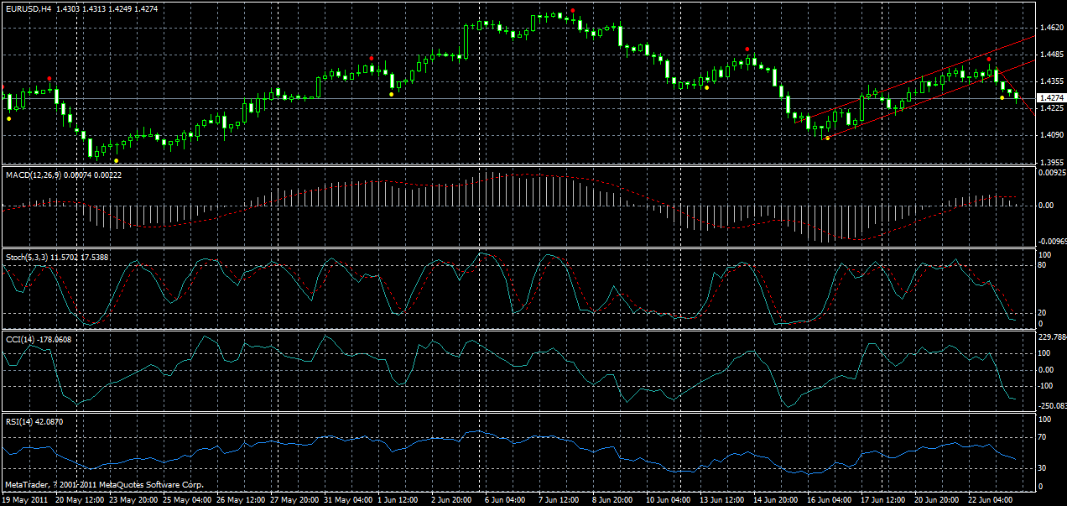Click the 10 Jun 04:00 time label
1067x506 pixels.
click(x=669, y=499)
